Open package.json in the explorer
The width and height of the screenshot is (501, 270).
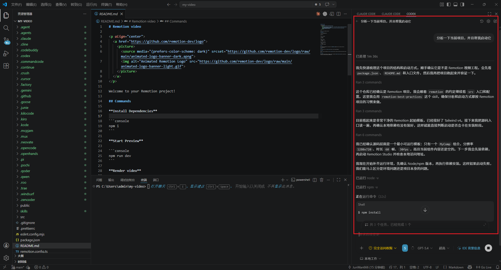point(30,240)
